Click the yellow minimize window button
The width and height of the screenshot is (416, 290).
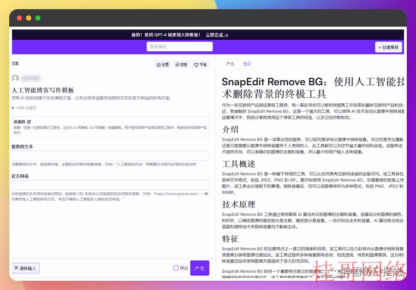29,18
